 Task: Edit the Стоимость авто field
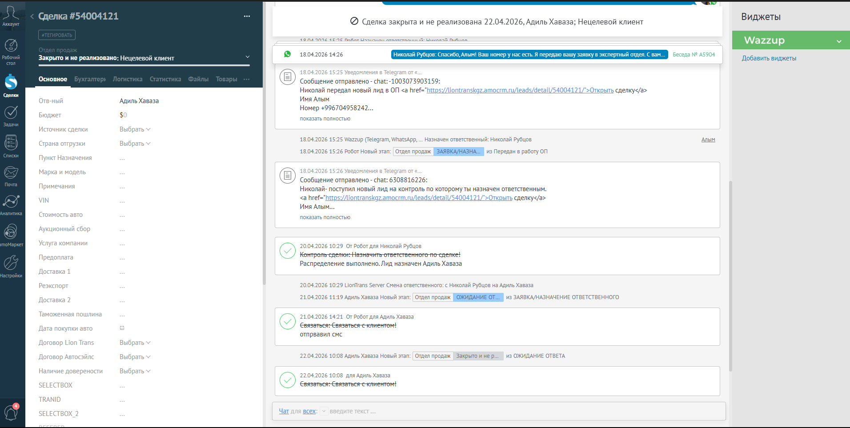tap(122, 215)
